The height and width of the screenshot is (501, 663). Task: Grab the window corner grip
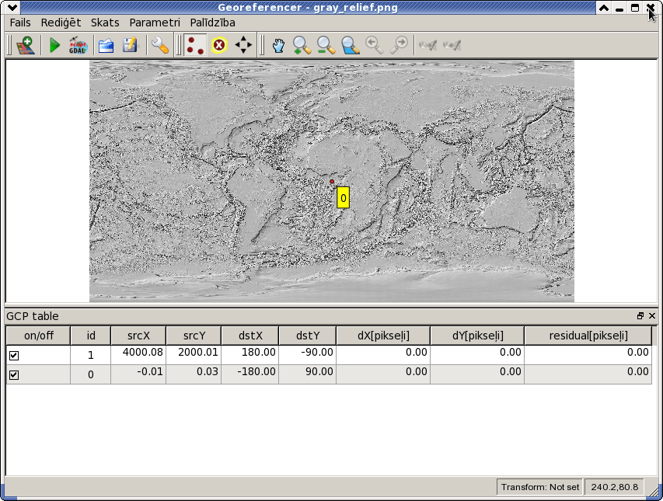click(x=654, y=490)
